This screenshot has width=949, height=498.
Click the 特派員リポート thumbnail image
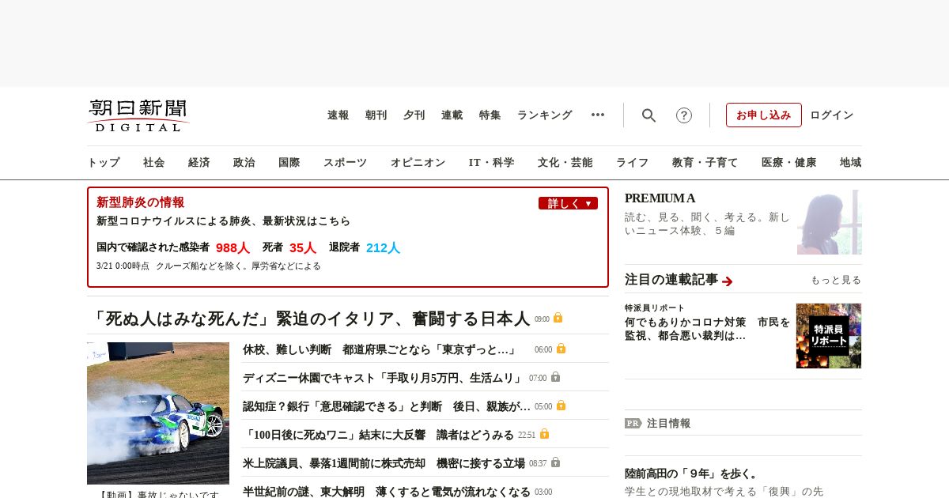pos(829,336)
